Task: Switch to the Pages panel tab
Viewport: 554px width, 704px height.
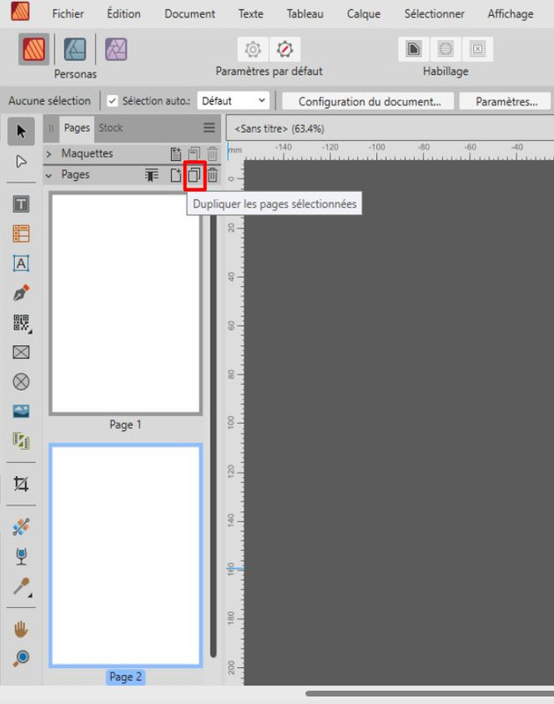Action: click(x=77, y=128)
